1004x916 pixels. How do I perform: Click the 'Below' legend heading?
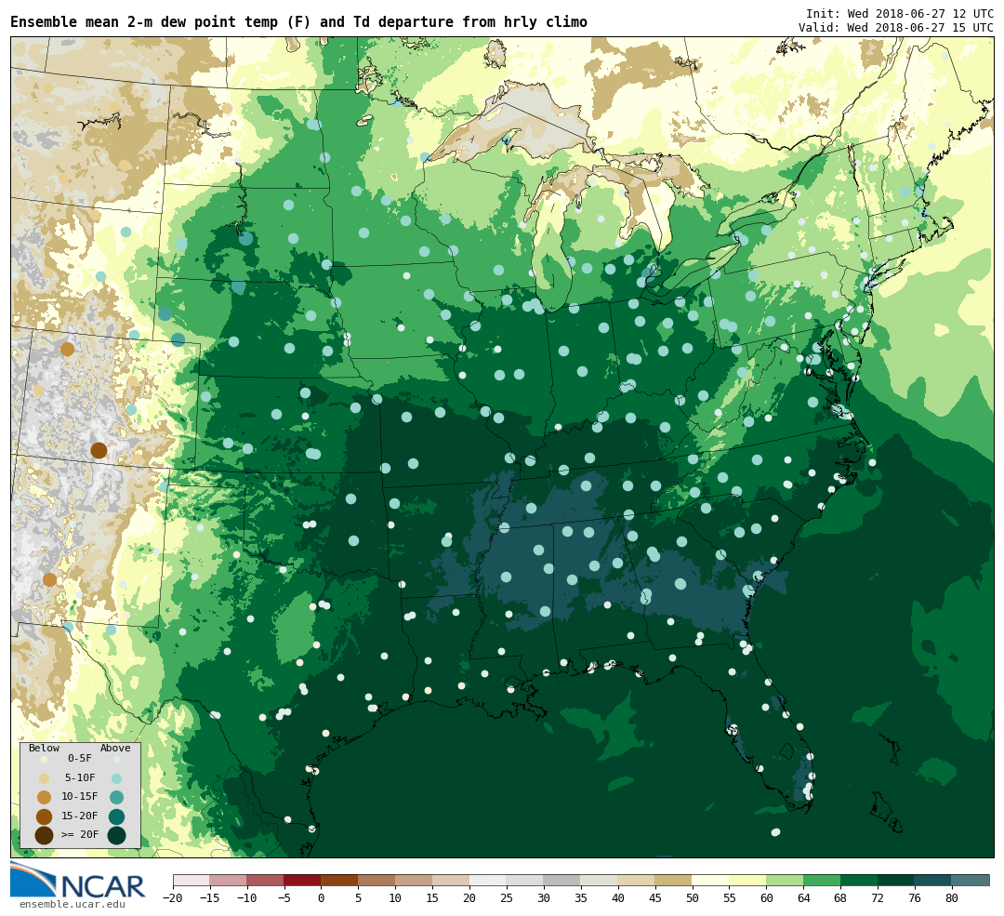coord(45,749)
